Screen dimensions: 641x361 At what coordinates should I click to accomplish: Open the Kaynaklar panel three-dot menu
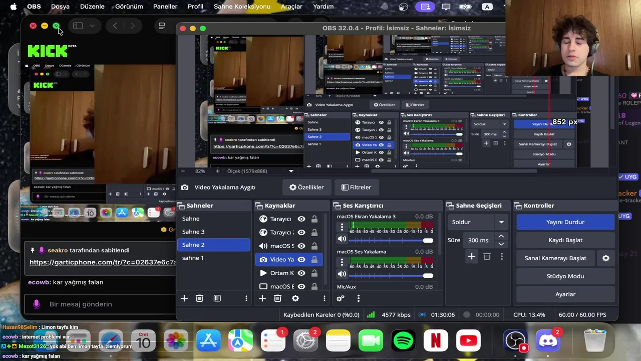(324, 298)
